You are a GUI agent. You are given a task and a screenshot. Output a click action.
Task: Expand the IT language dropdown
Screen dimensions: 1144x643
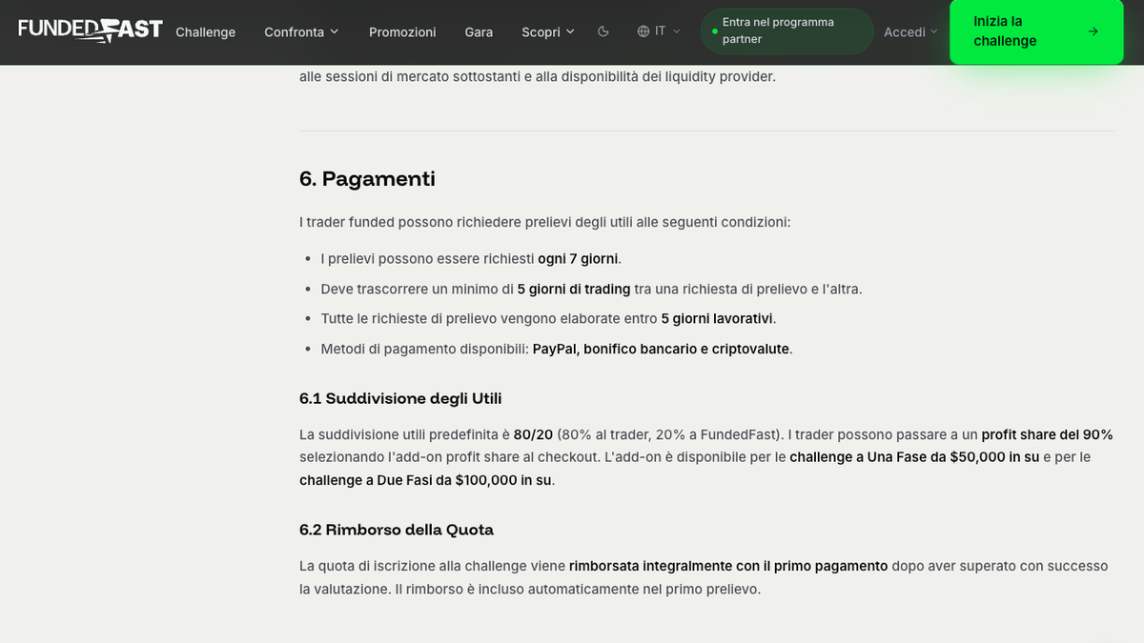click(660, 31)
